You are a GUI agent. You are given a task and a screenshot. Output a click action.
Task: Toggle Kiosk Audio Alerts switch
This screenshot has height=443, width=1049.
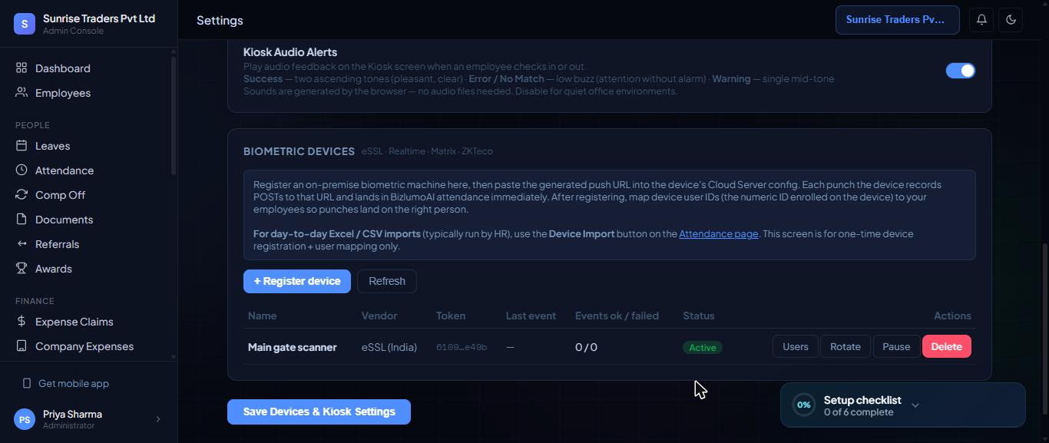960,71
